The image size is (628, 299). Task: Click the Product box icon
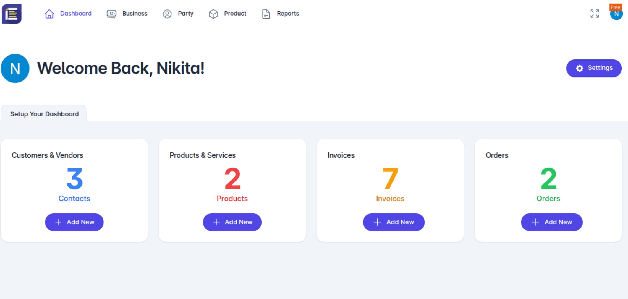213,14
